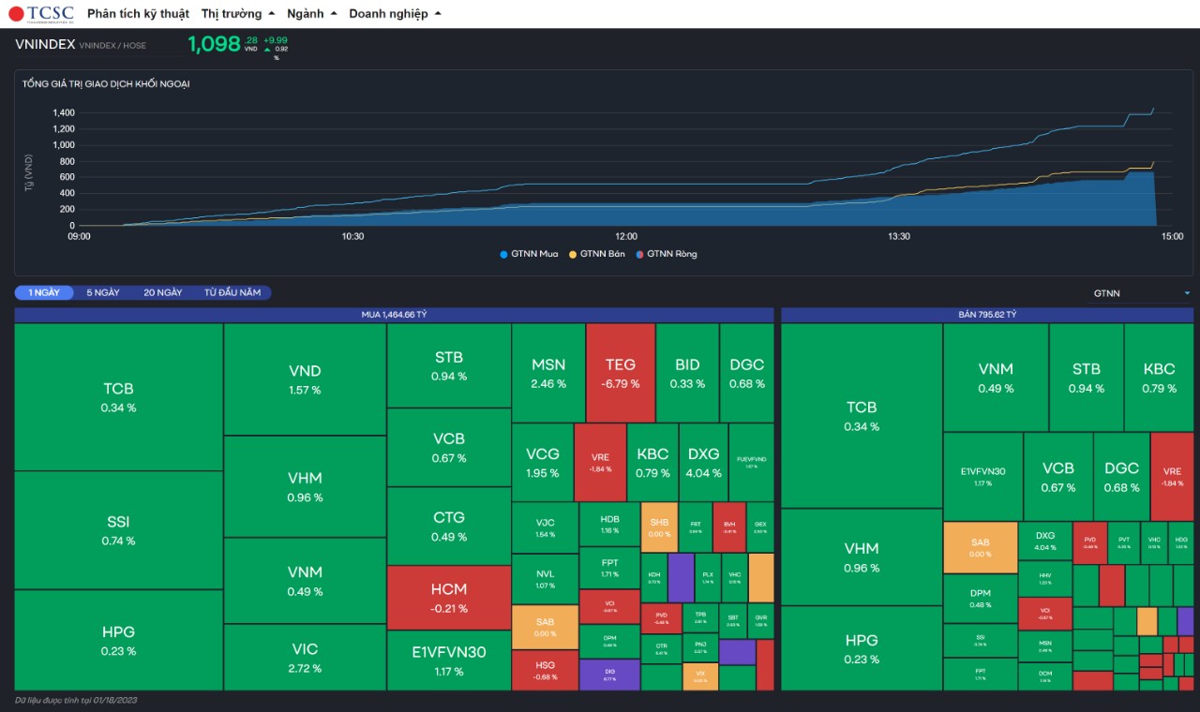
Task: Select the VHM tile in the BÁN treemap
Action: click(862, 557)
